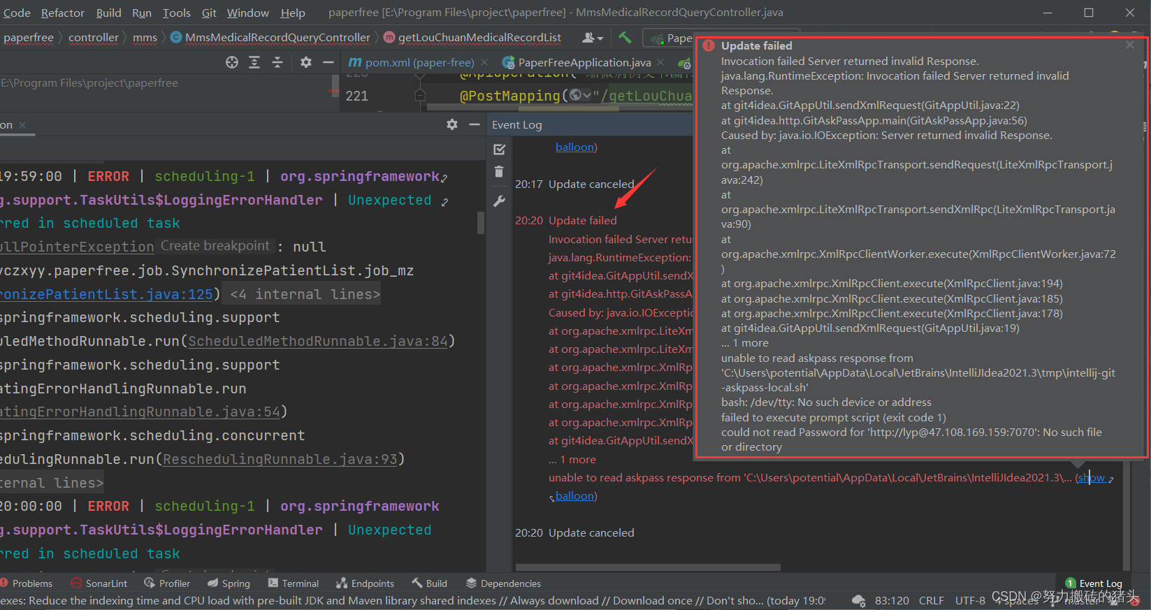Click the red error icon in Update failed balloon
The image size is (1151, 610).
(x=709, y=46)
